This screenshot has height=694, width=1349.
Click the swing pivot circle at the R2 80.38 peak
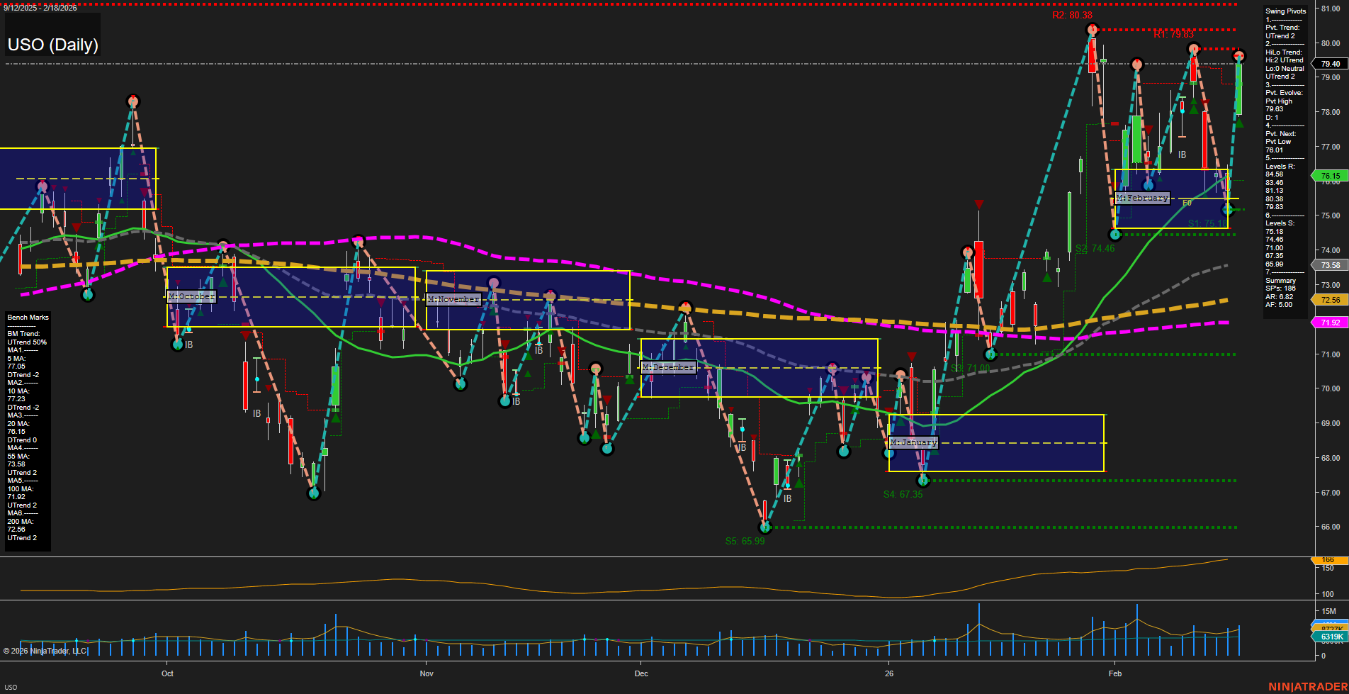tap(1091, 29)
